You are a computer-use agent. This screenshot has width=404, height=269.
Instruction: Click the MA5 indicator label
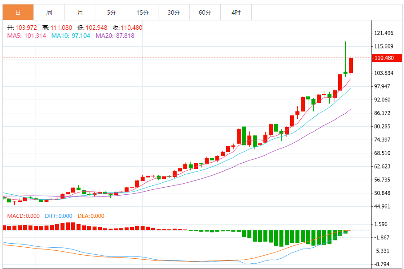coord(26,36)
